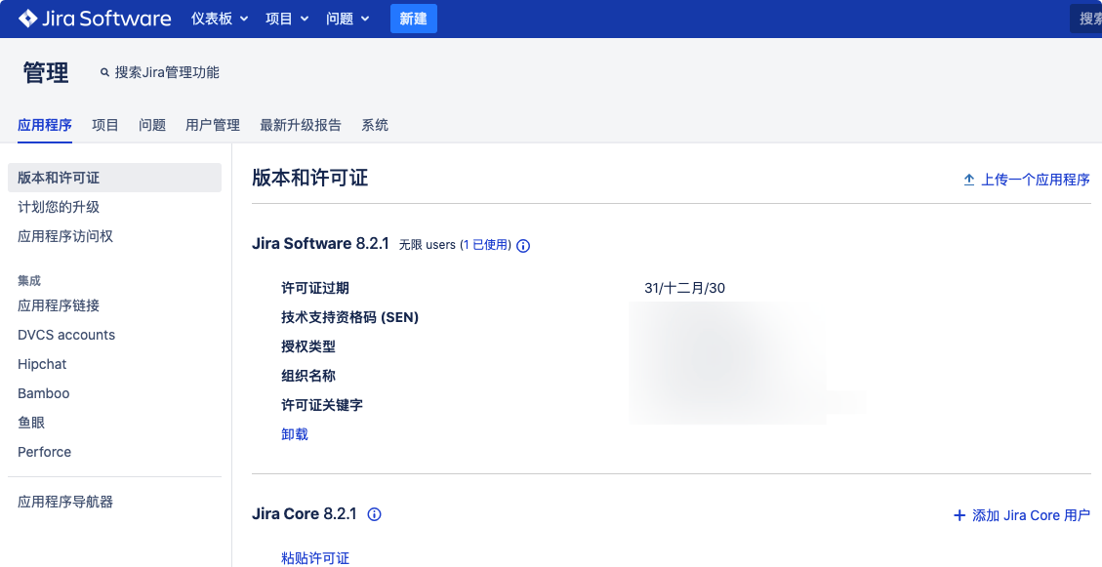Click the 集成 sidebar section label
Screen dimensions: 1102x567
(x=29, y=280)
